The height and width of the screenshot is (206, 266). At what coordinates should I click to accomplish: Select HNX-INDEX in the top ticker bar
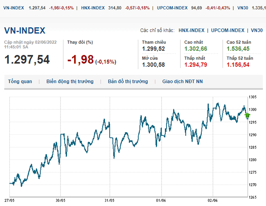click(92, 8)
